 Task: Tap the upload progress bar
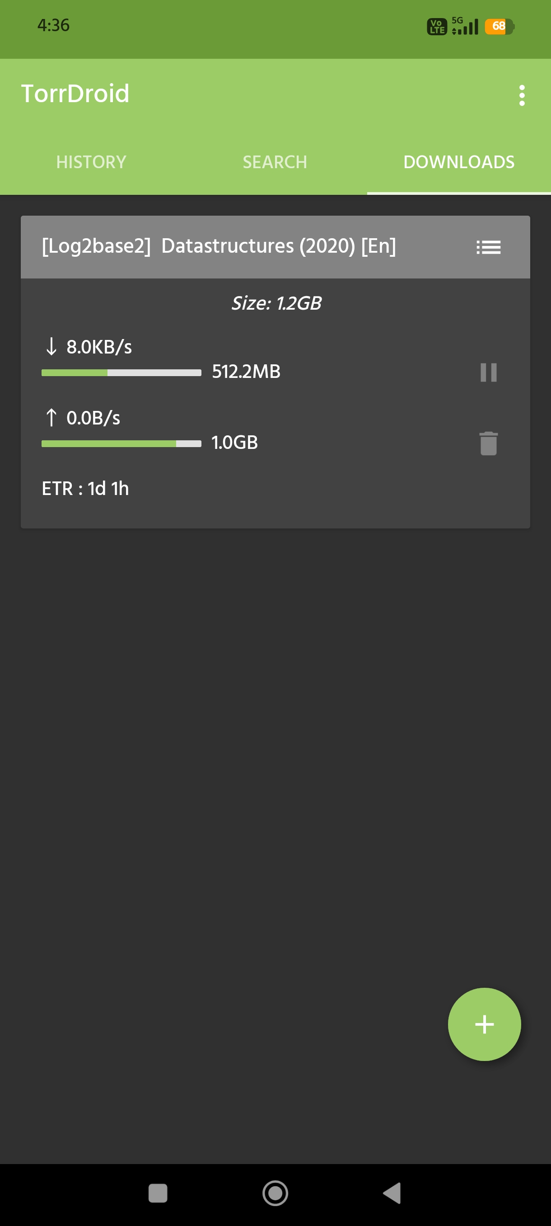(121, 443)
